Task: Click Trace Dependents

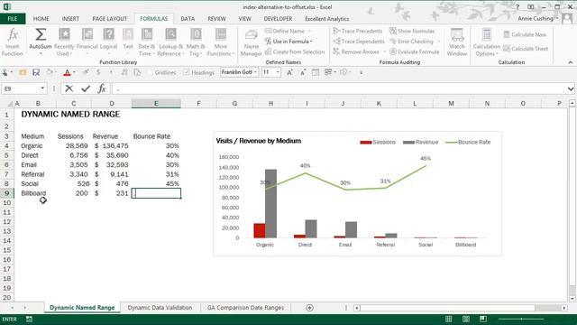Action: coord(359,42)
